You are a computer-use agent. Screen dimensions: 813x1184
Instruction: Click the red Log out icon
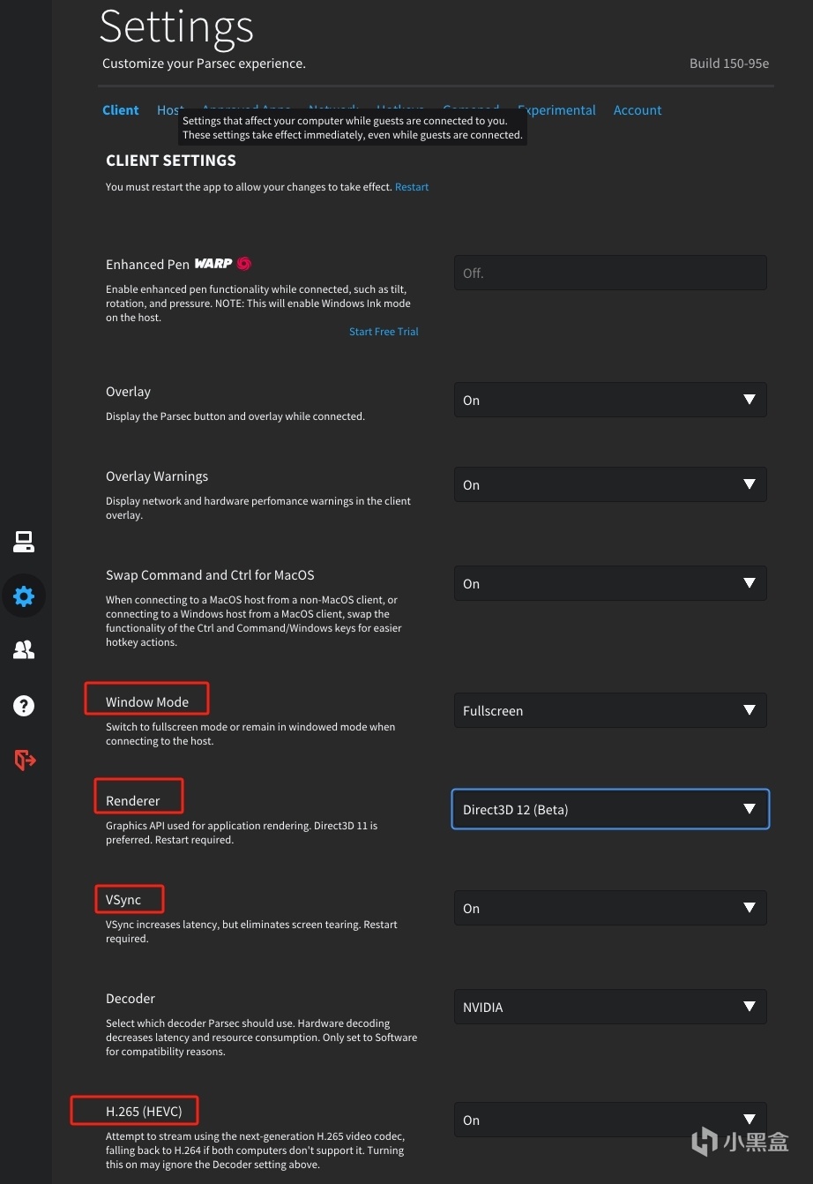[x=25, y=760]
